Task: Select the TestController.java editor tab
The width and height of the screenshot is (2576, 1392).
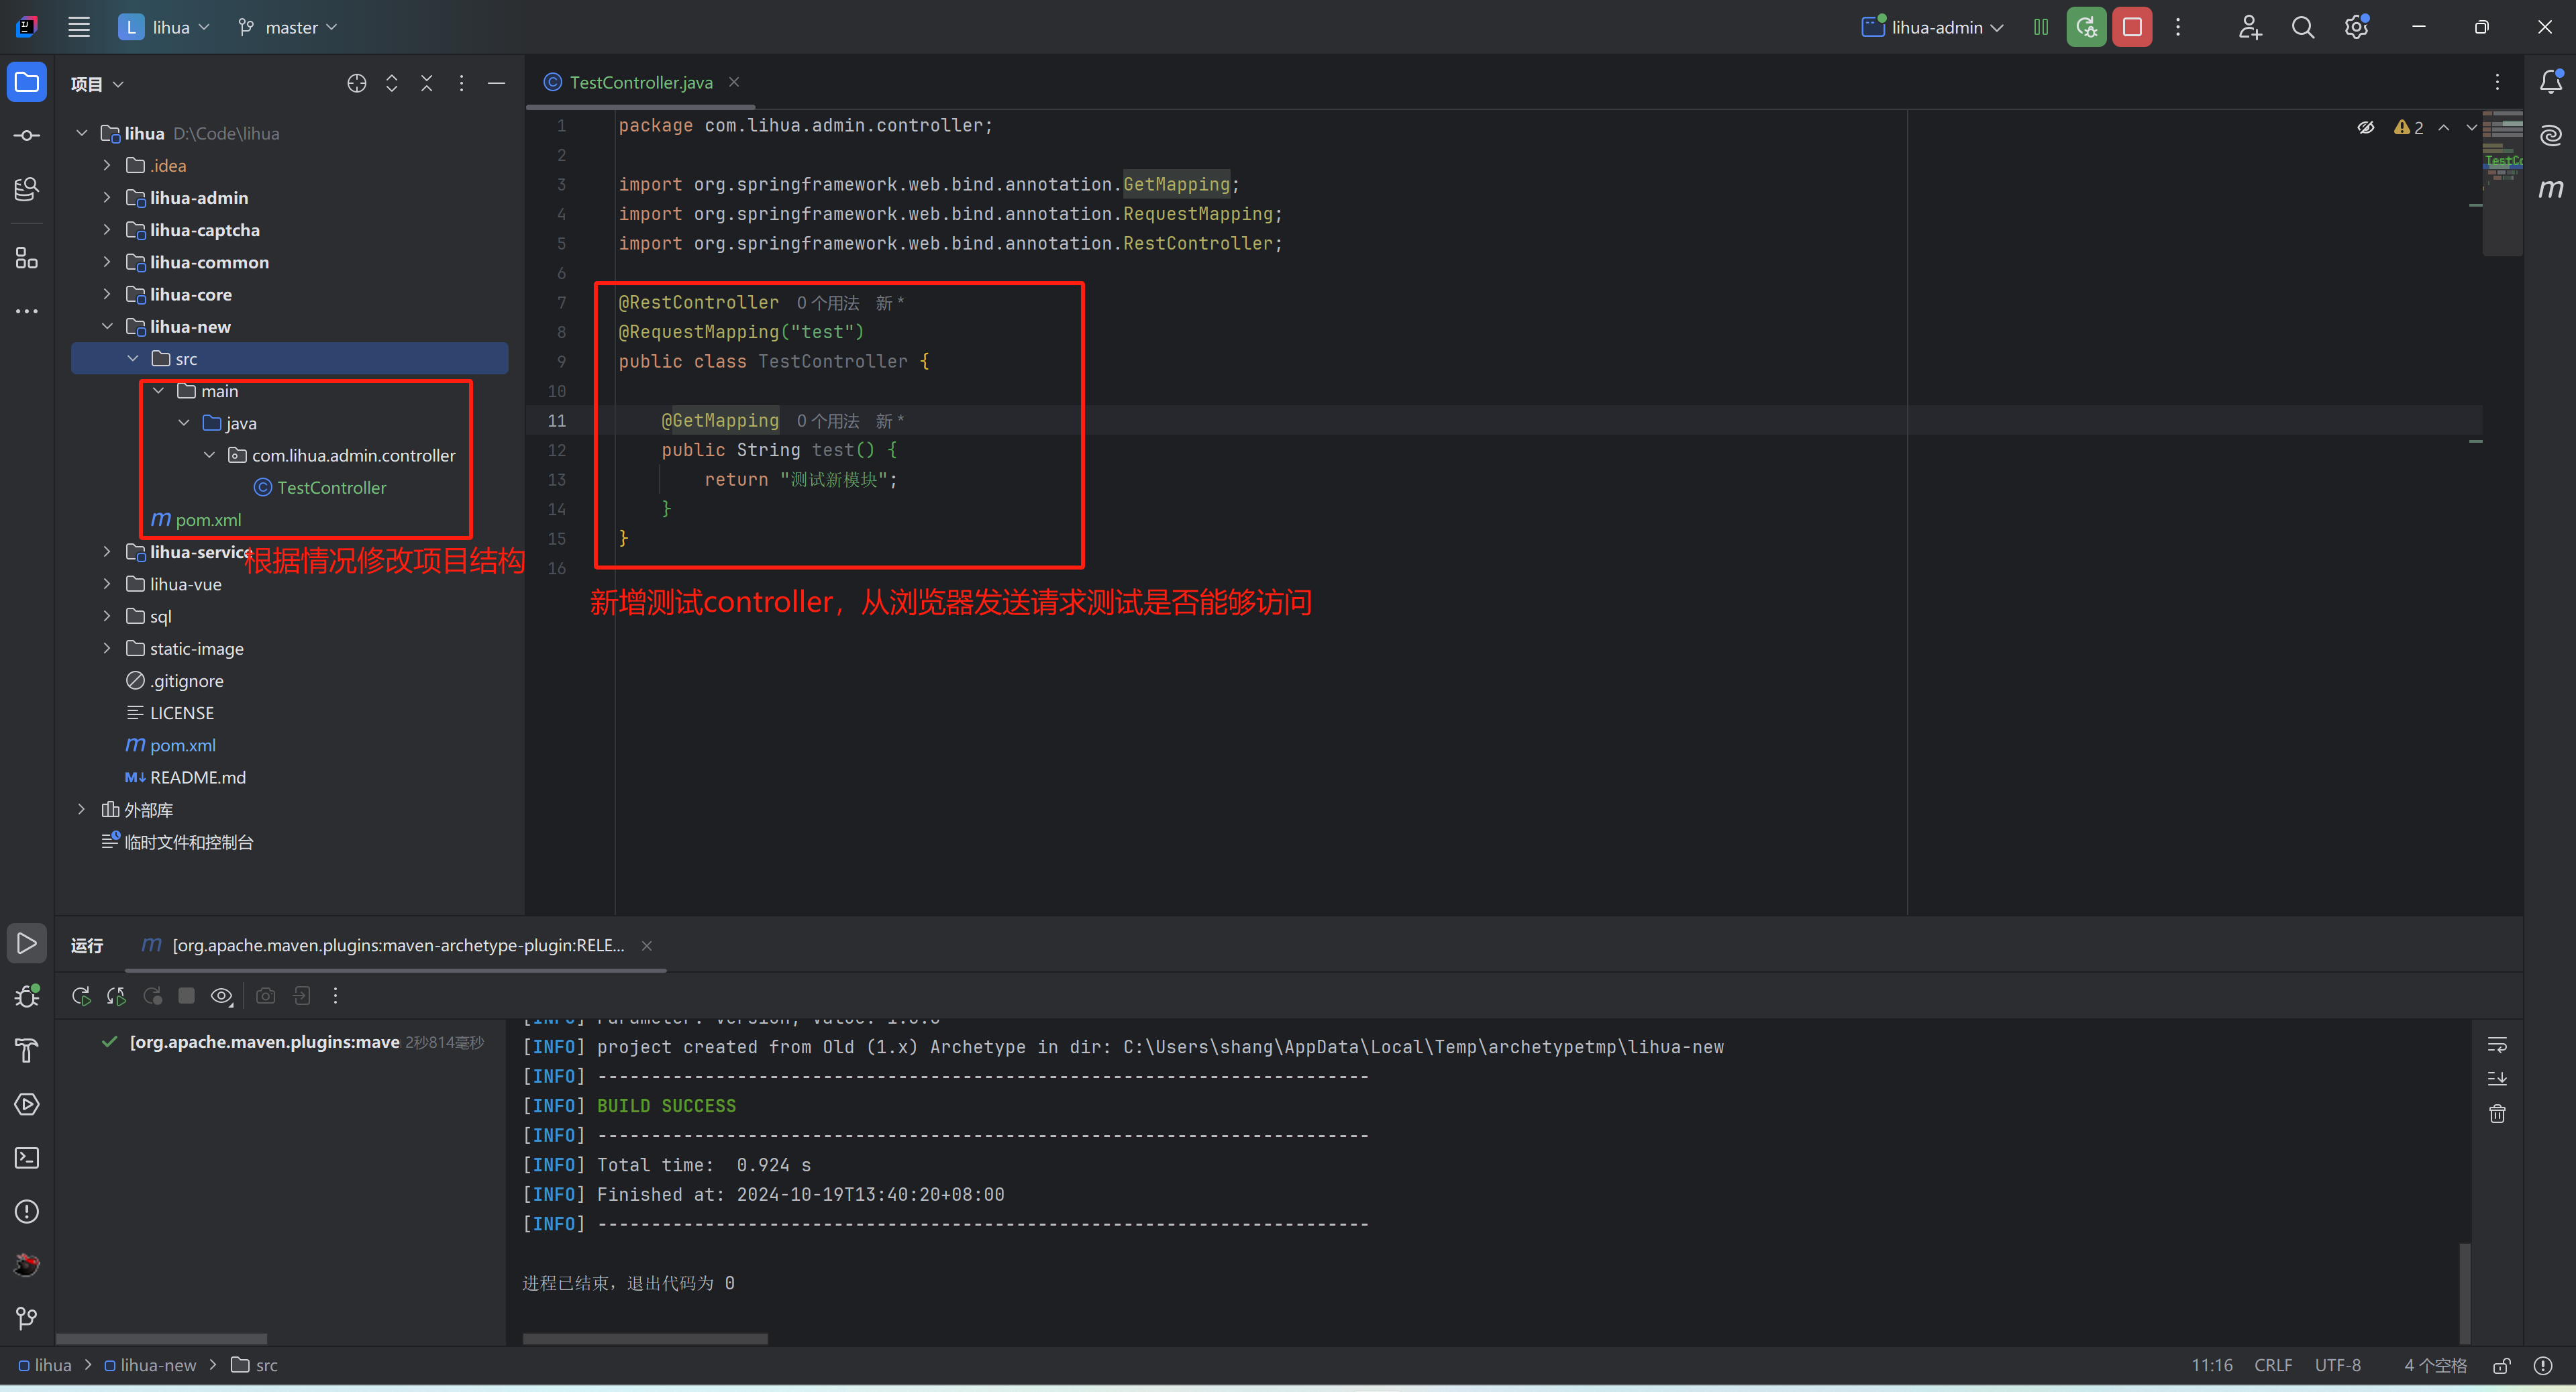Action: coord(640,82)
